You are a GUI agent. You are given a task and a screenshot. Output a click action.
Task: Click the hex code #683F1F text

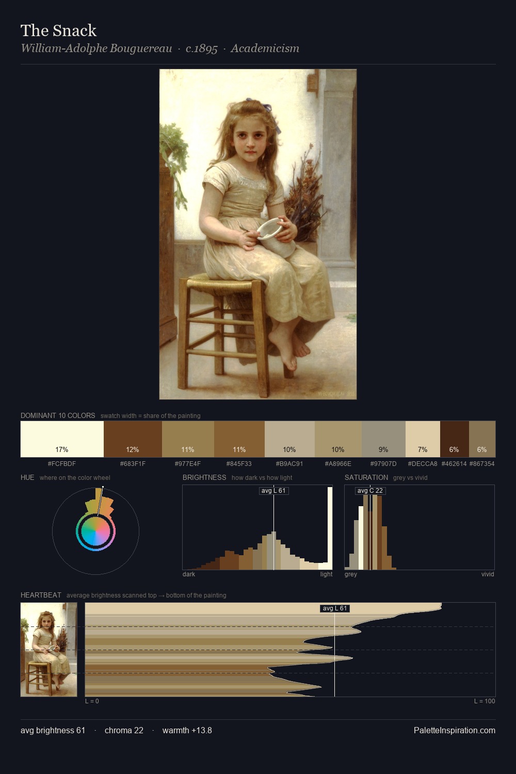pyautogui.click(x=133, y=464)
